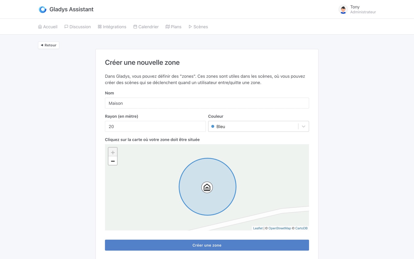The width and height of the screenshot is (414, 259).
Task: Focus the Nom field containing Maison
Action: 207,103
